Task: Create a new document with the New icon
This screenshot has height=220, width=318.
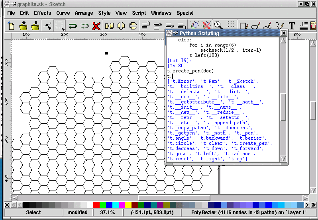Action: tap(11, 26)
